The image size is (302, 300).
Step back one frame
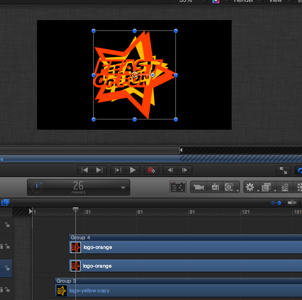click(x=170, y=170)
